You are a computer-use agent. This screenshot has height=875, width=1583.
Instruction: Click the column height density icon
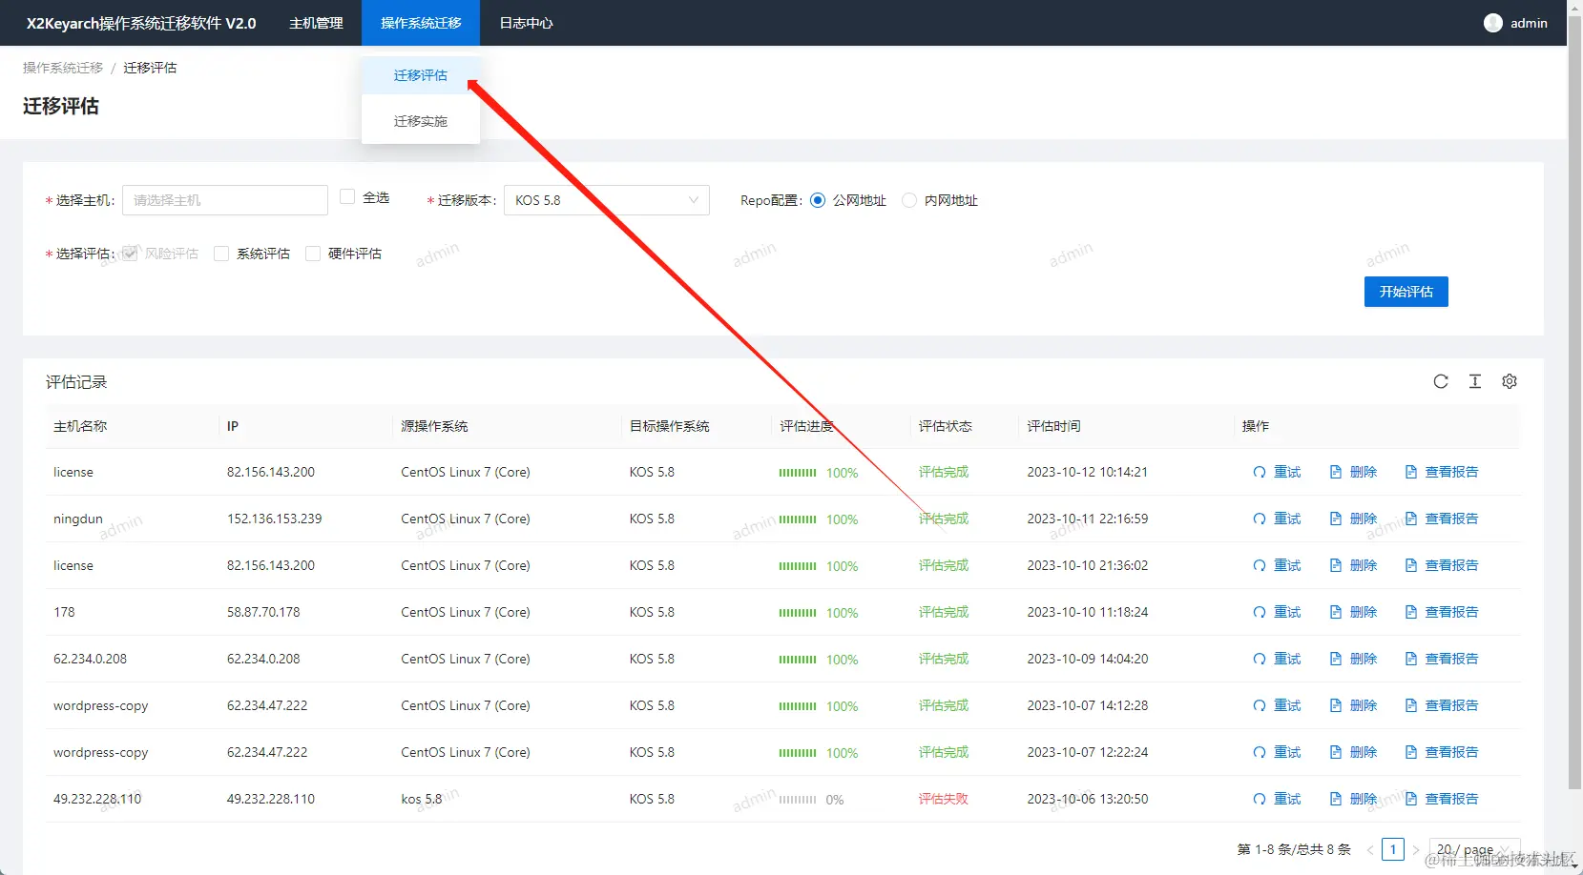[x=1475, y=381]
